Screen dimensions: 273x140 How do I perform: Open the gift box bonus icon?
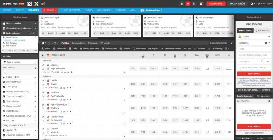pos(201,4)
